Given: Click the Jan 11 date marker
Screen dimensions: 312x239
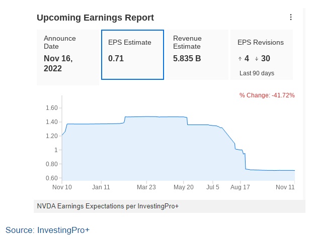Looking at the screenshot, I should point(101,187).
